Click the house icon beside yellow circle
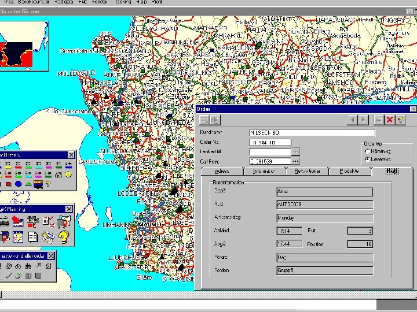417x312 pixels. 58,174
